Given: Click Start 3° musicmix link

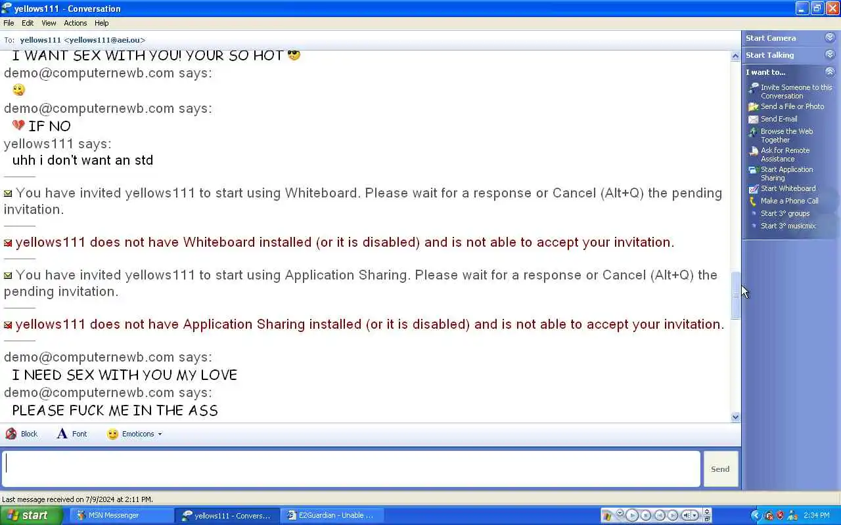Looking at the screenshot, I should coord(788,226).
